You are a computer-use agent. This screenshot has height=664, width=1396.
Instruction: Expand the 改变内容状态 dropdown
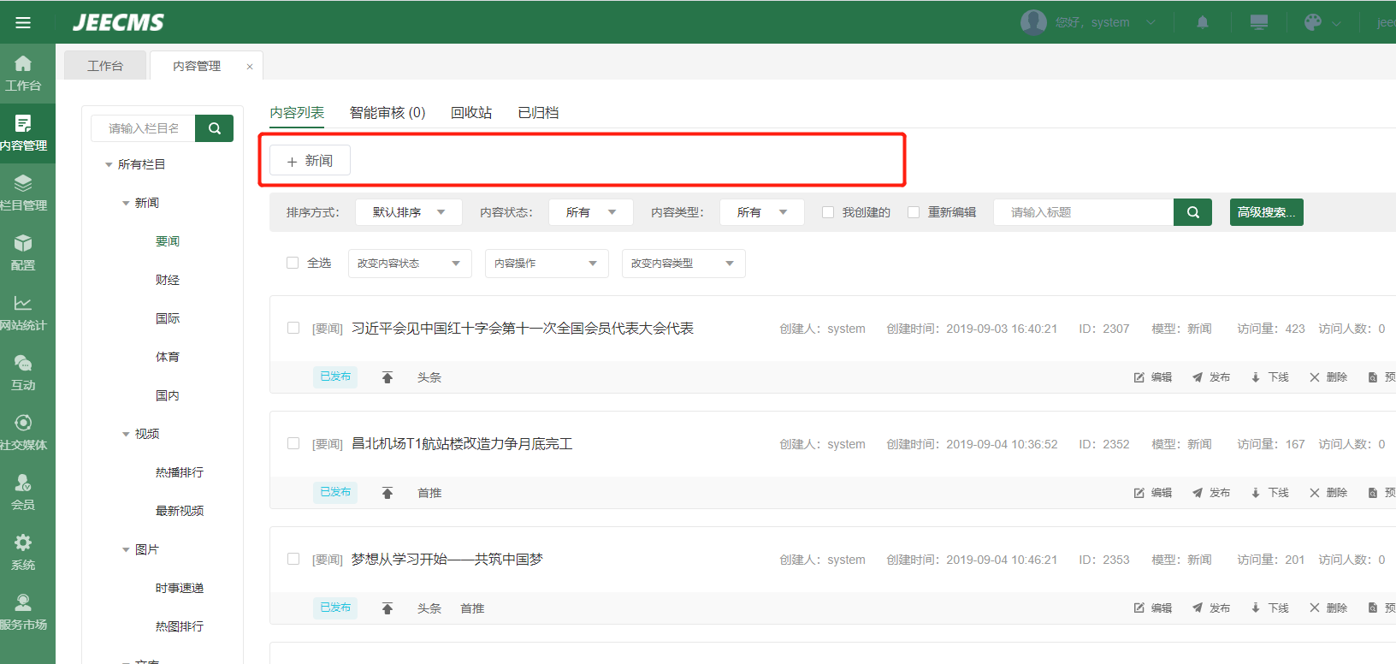(x=409, y=264)
